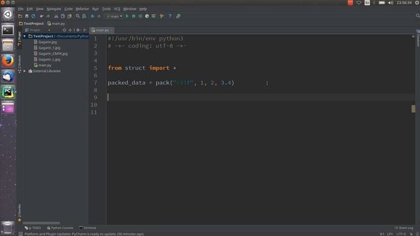
Task: Open the Tools menu
Action: (106, 9)
